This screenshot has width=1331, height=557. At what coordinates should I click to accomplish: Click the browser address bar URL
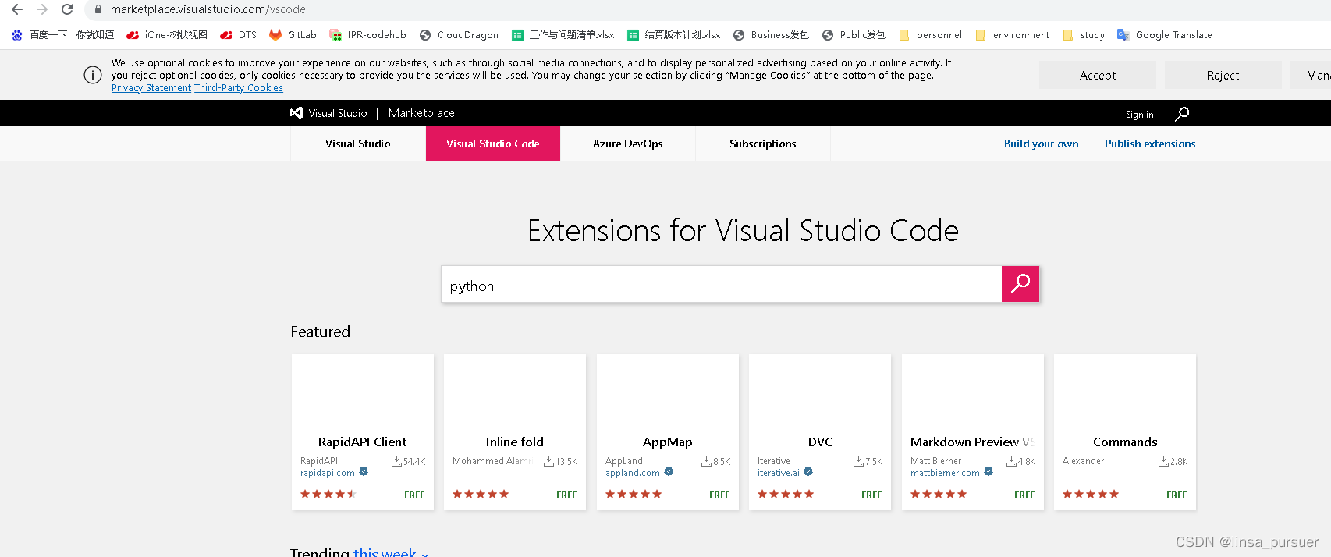208,9
